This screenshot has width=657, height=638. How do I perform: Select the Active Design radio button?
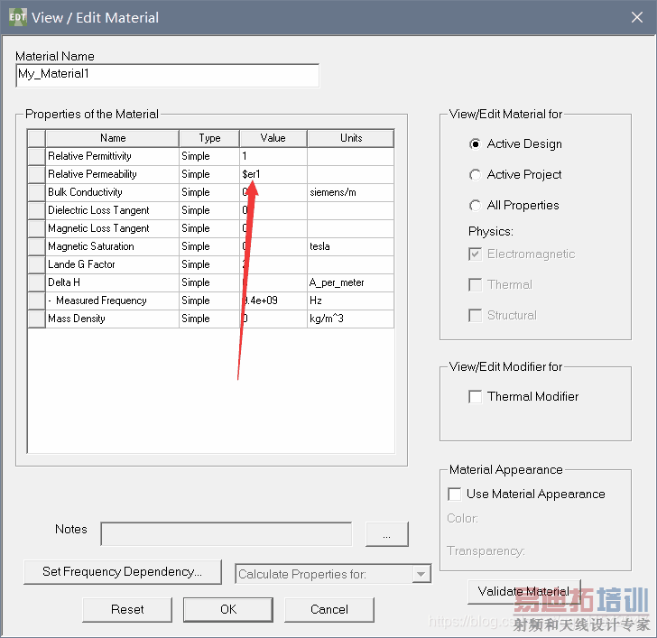475,144
